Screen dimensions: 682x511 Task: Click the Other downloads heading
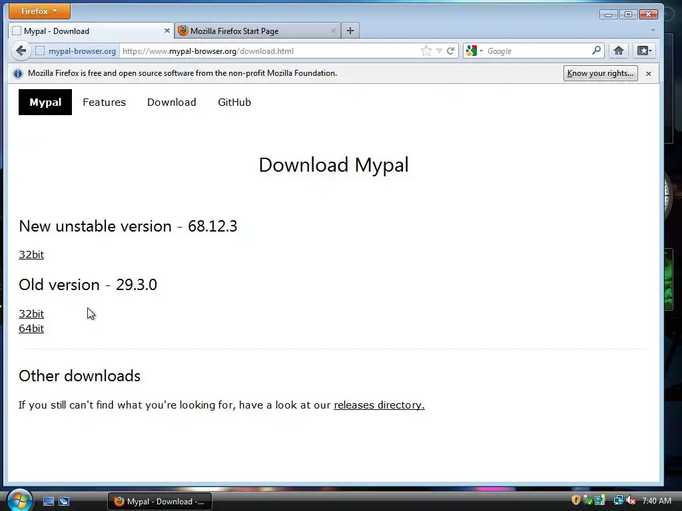(x=80, y=376)
